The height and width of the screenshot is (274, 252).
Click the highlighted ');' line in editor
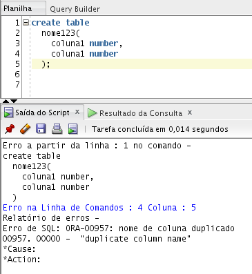142,64
